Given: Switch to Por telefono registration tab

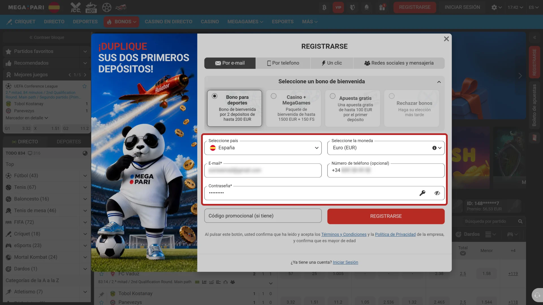Looking at the screenshot, I should coord(283,63).
